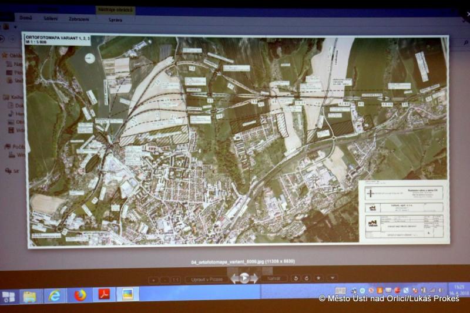Select the 'Správa' ribbon tab
This screenshot has height=313, width=470.
(x=115, y=19)
